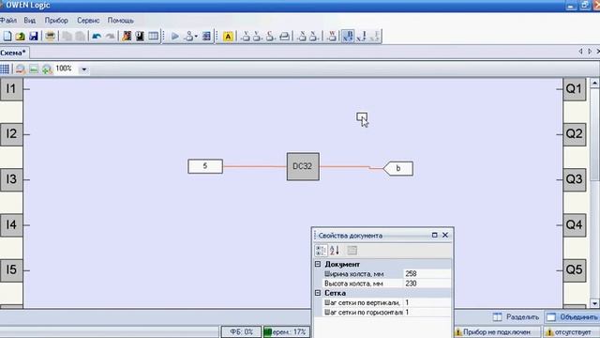Click the Разделить button
Screen dimensions: 600x338
(517, 317)
